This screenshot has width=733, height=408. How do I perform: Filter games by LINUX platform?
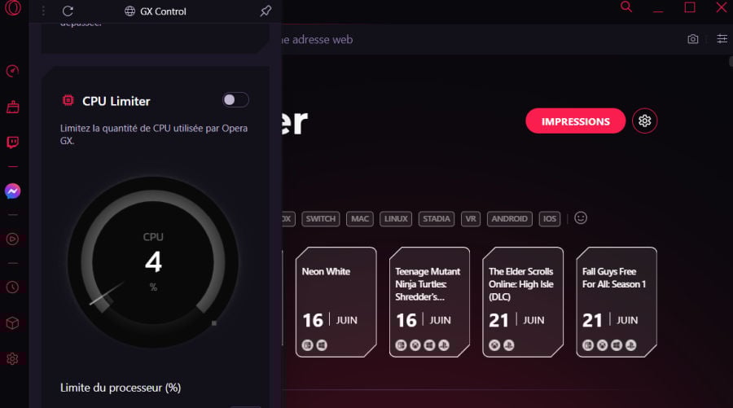tap(396, 219)
